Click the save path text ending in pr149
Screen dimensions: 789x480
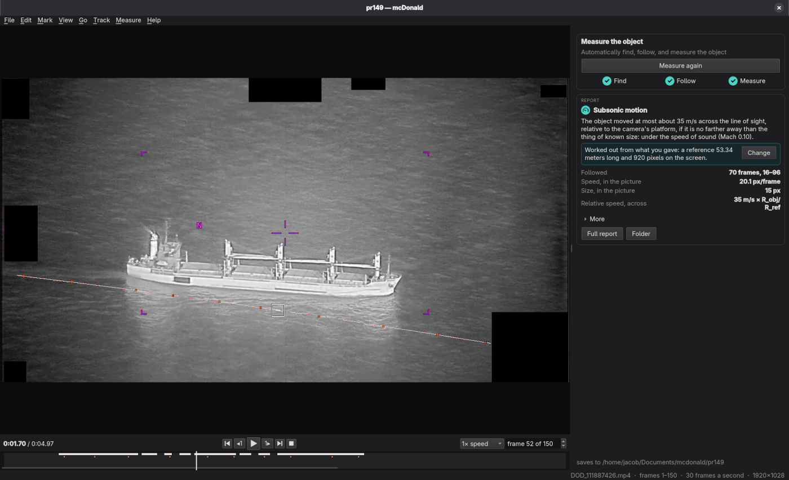coord(650,462)
